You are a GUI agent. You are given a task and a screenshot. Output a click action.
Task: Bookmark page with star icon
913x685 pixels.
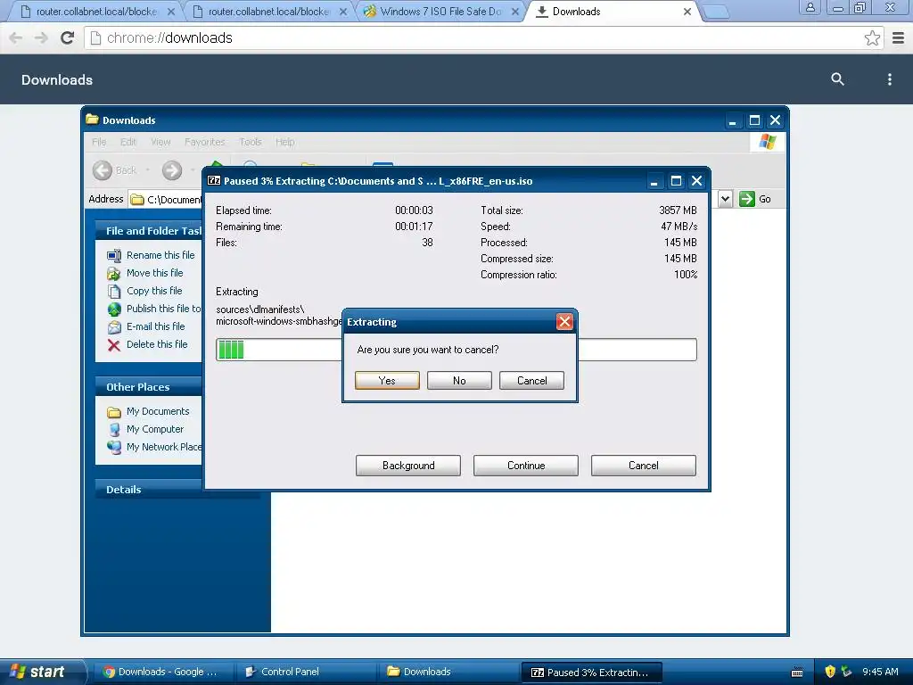point(872,37)
